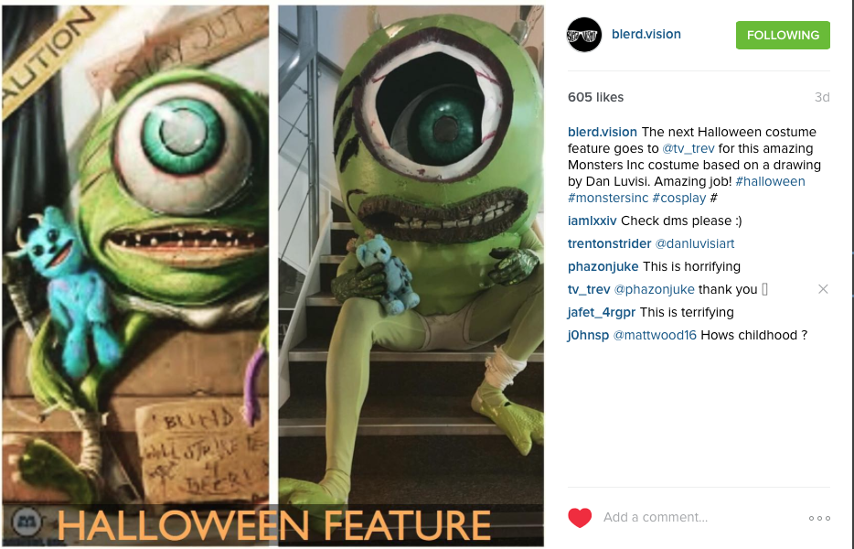The image size is (854, 549).
Task: Click the red heart like icon
Action: (x=580, y=517)
